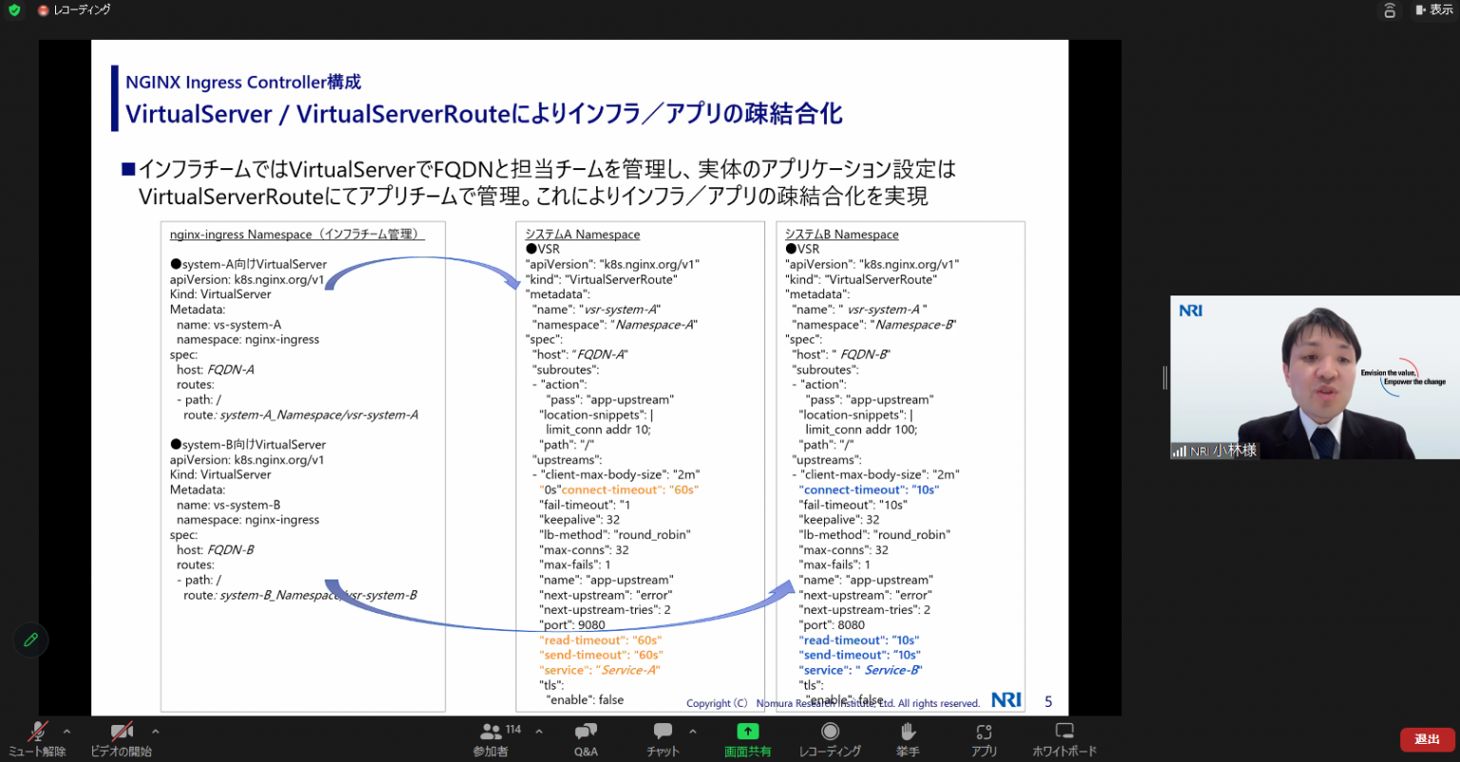1460x762 pixels.
Task: Click the green pencil annotation icon
Action: tap(30, 640)
